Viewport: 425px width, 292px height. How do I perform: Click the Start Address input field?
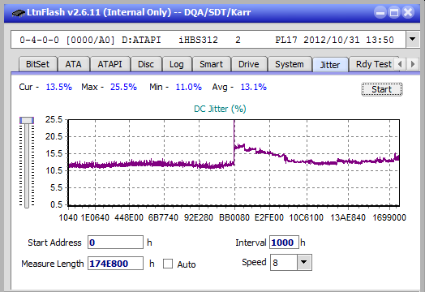(x=115, y=242)
